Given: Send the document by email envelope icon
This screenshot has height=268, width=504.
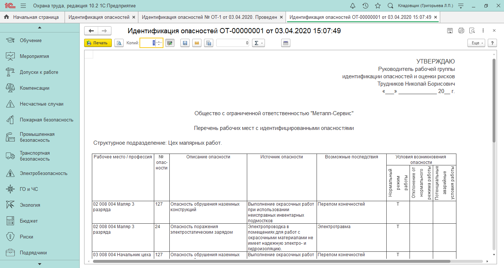Looking at the screenshot, I should [x=197, y=43].
